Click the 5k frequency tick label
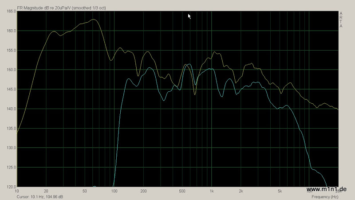The height and width of the screenshot is (200, 355). point(280,191)
